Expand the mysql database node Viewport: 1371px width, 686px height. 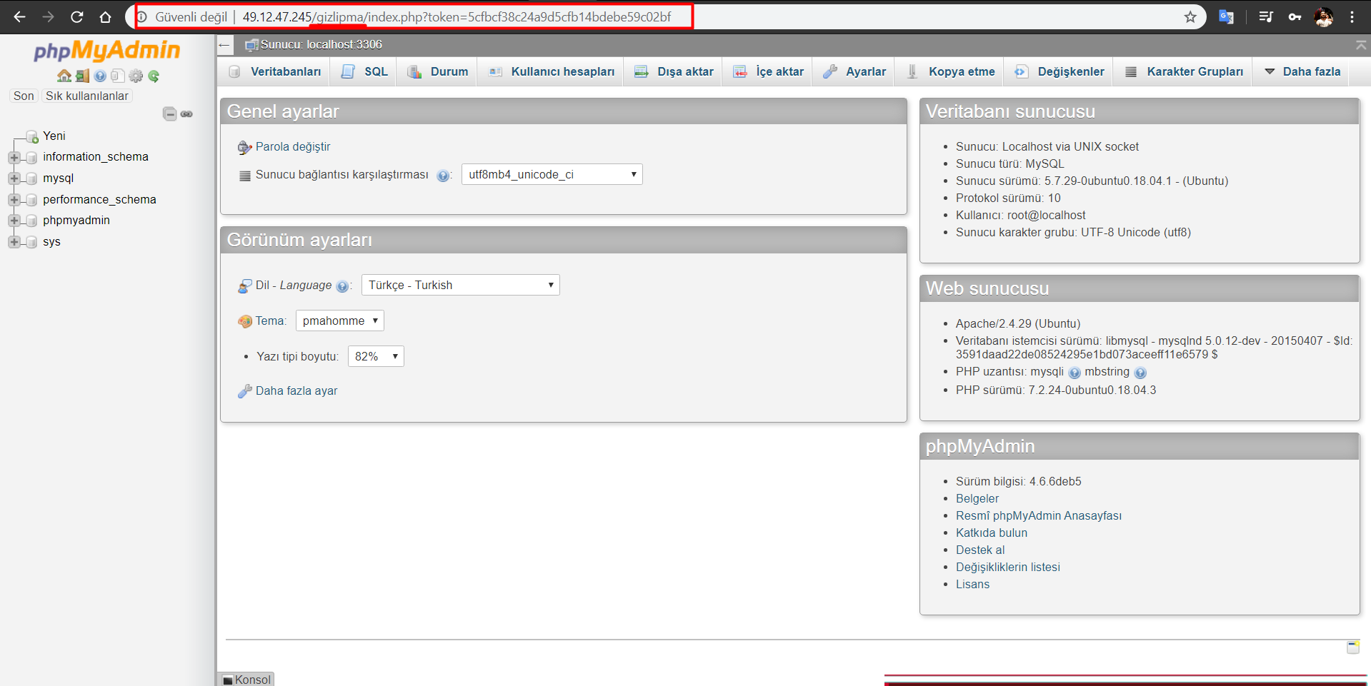click(14, 178)
